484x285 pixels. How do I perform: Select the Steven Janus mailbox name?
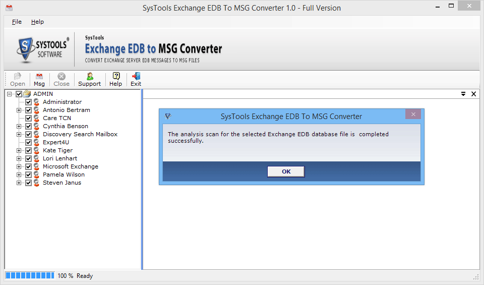point(62,183)
